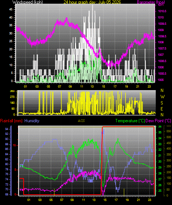Pick the 74 label on humidity axis
The width and height of the screenshot is (172, 205).
[7, 180]
